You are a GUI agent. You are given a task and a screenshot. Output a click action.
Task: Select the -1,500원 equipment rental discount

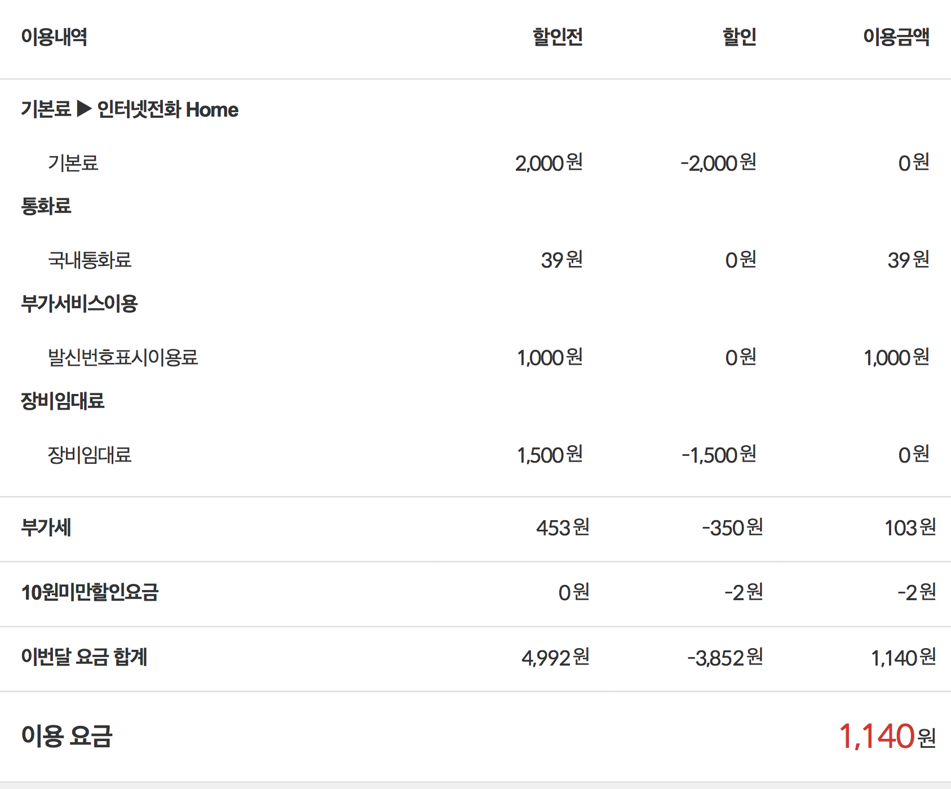click(719, 455)
